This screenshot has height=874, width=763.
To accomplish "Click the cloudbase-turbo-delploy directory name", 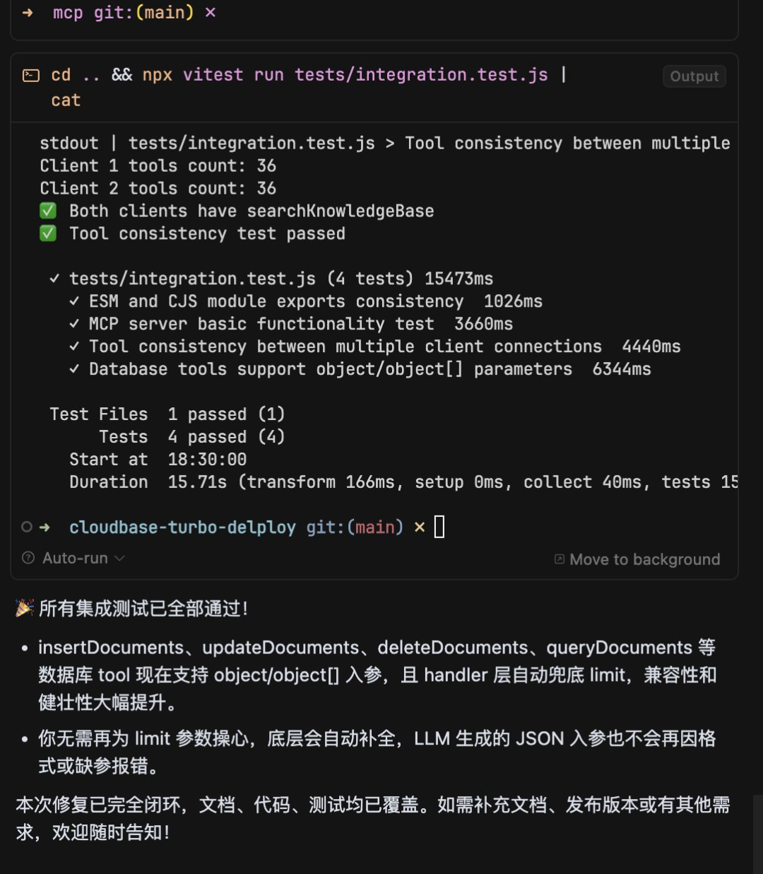I will coord(182,528).
